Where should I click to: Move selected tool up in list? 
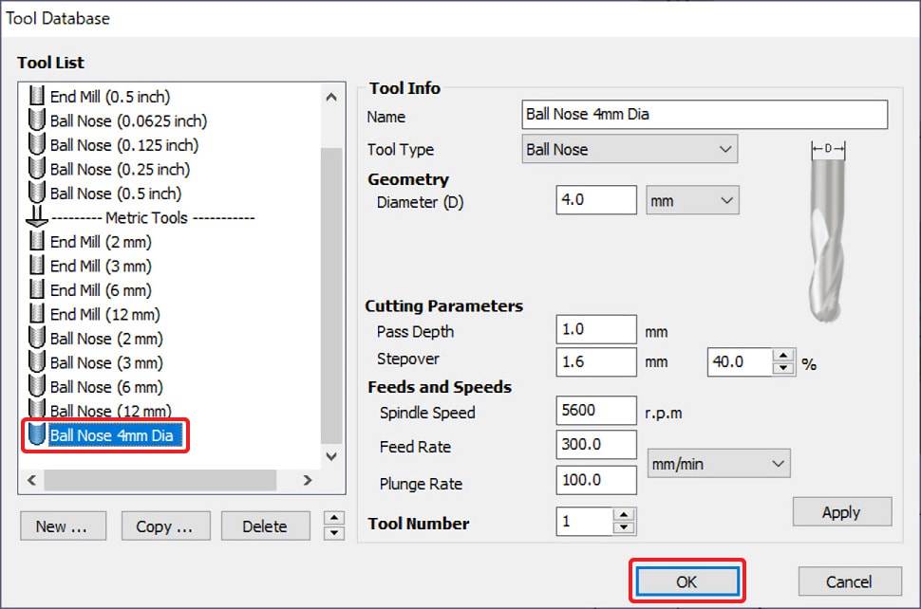click(x=333, y=517)
